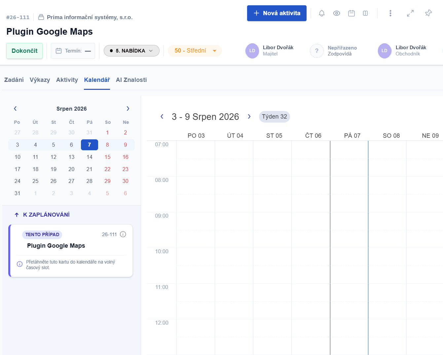This screenshot has height=355, width=443.
Task: Click the Libor Dvořák Majitel avatar
Action: pos(252,51)
